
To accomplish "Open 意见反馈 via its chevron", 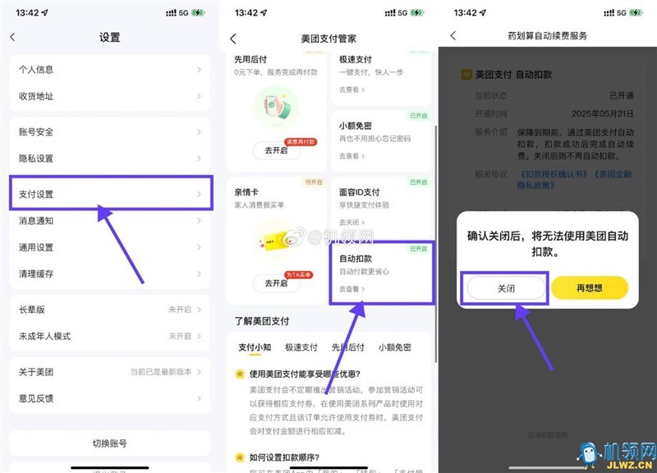I will 199,398.
